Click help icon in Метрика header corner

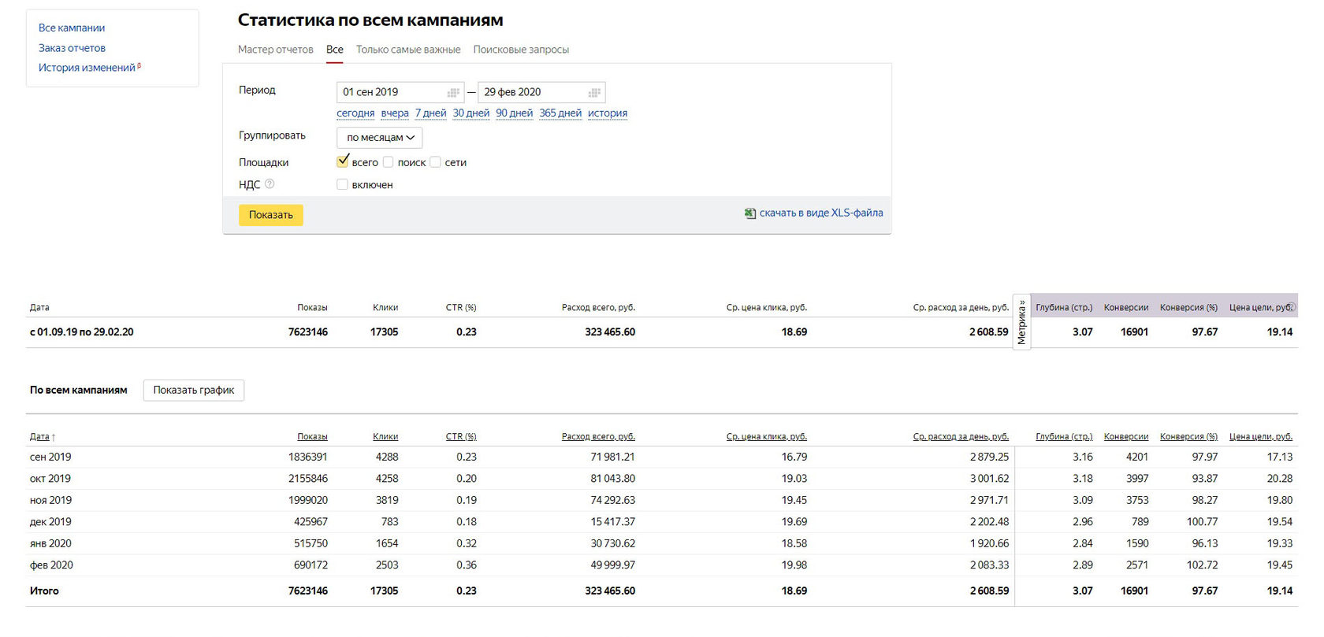click(1292, 307)
